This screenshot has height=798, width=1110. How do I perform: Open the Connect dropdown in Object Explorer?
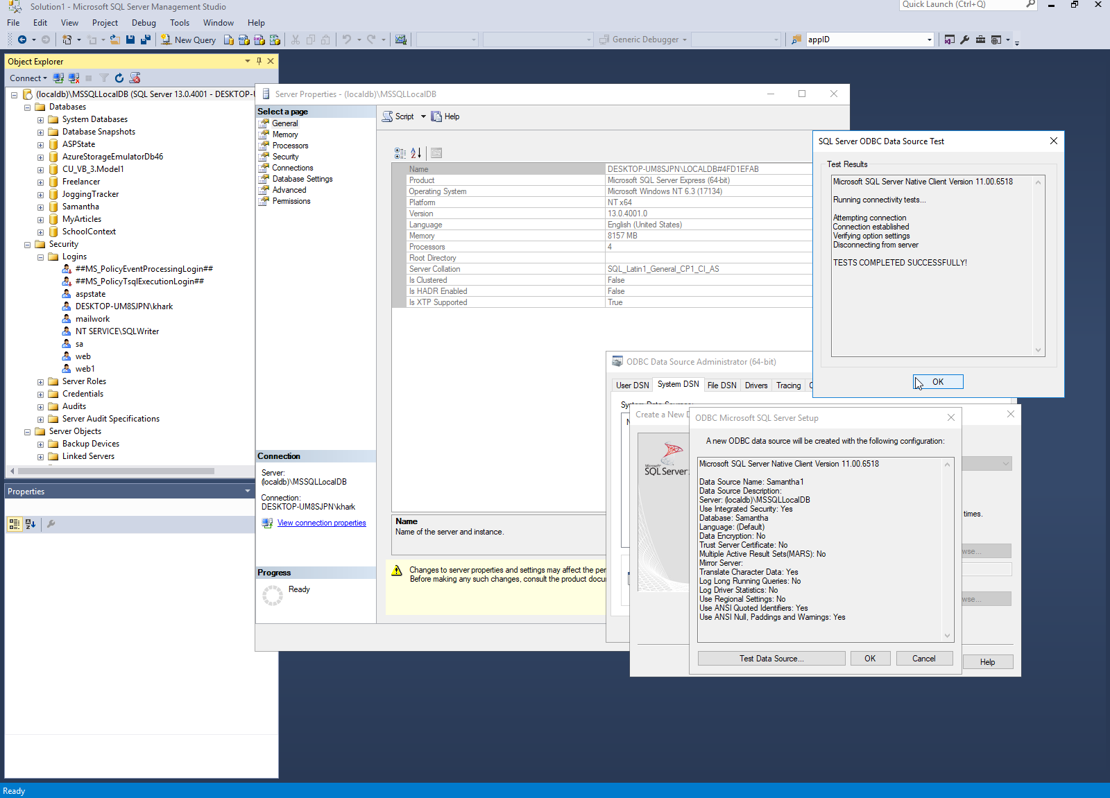pyautogui.click(x=28, y=78)
